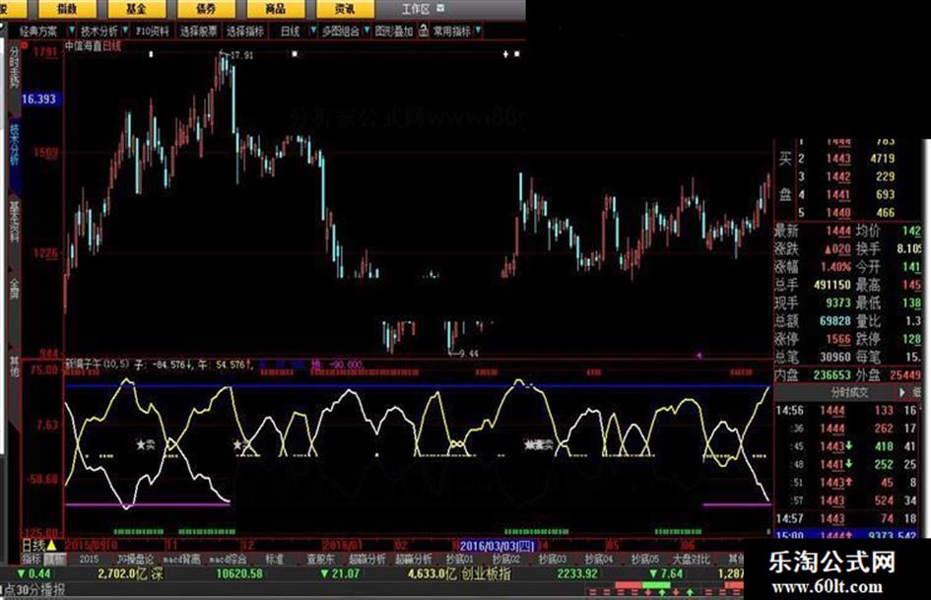Click the 16.393 price cursor label

39,100
